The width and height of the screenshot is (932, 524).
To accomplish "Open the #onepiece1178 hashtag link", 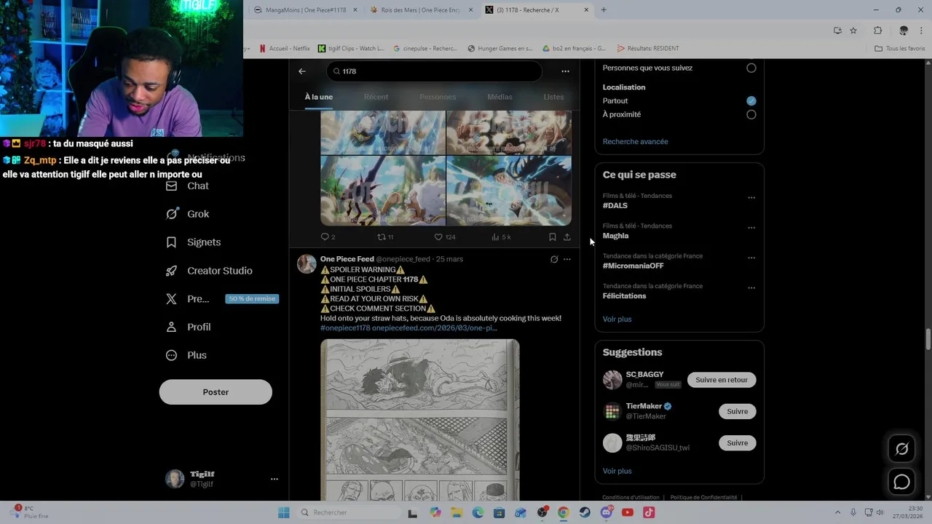I will pyautogui.click(x=345, y=327).
